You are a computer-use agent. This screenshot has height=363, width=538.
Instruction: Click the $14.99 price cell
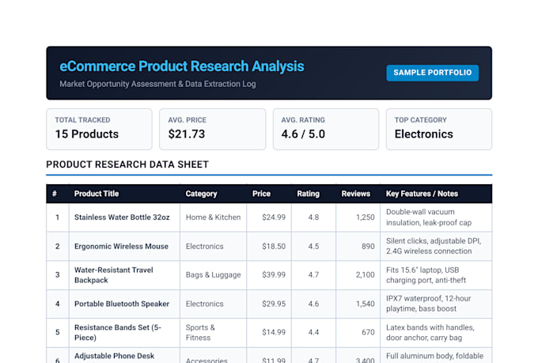[269, 332]
